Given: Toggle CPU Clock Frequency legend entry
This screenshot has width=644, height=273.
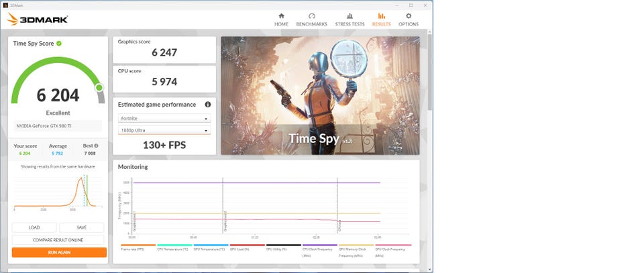Looking at the screenshot, I should point(320,250).
